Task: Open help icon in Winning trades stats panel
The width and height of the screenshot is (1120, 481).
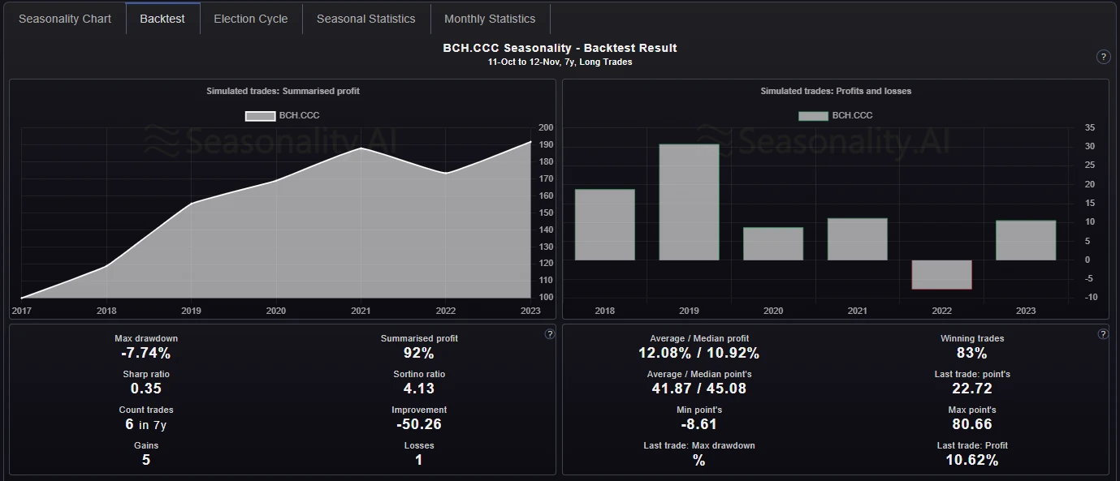Action: [x=1102, y=333]
